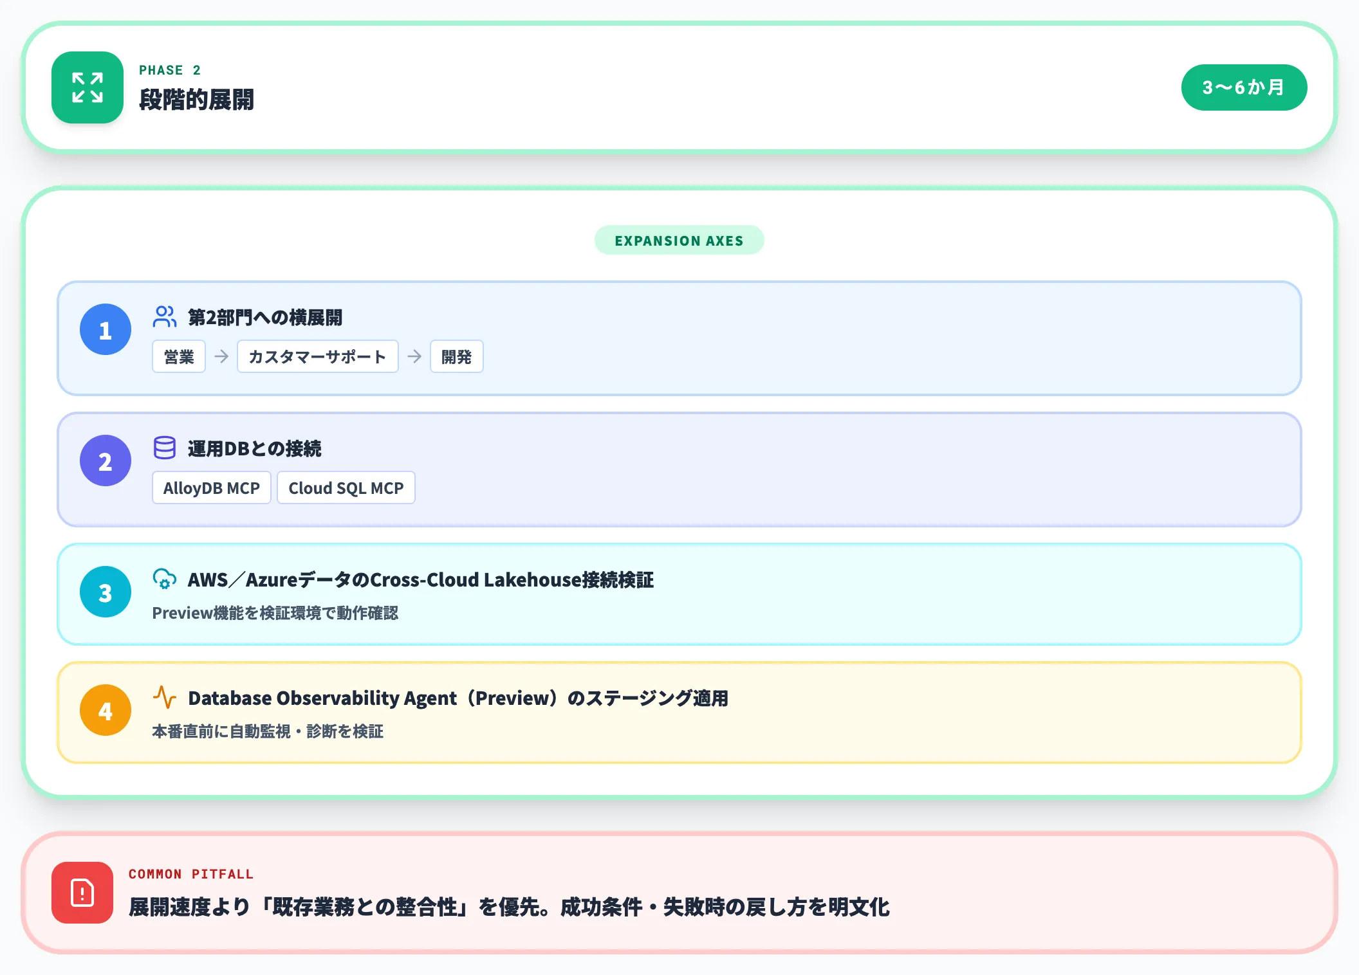This screenshot has height=975, width=1359.
Task: Select the numbered circle 1 for horizontal expansion
Action: [x=105, y=329]
